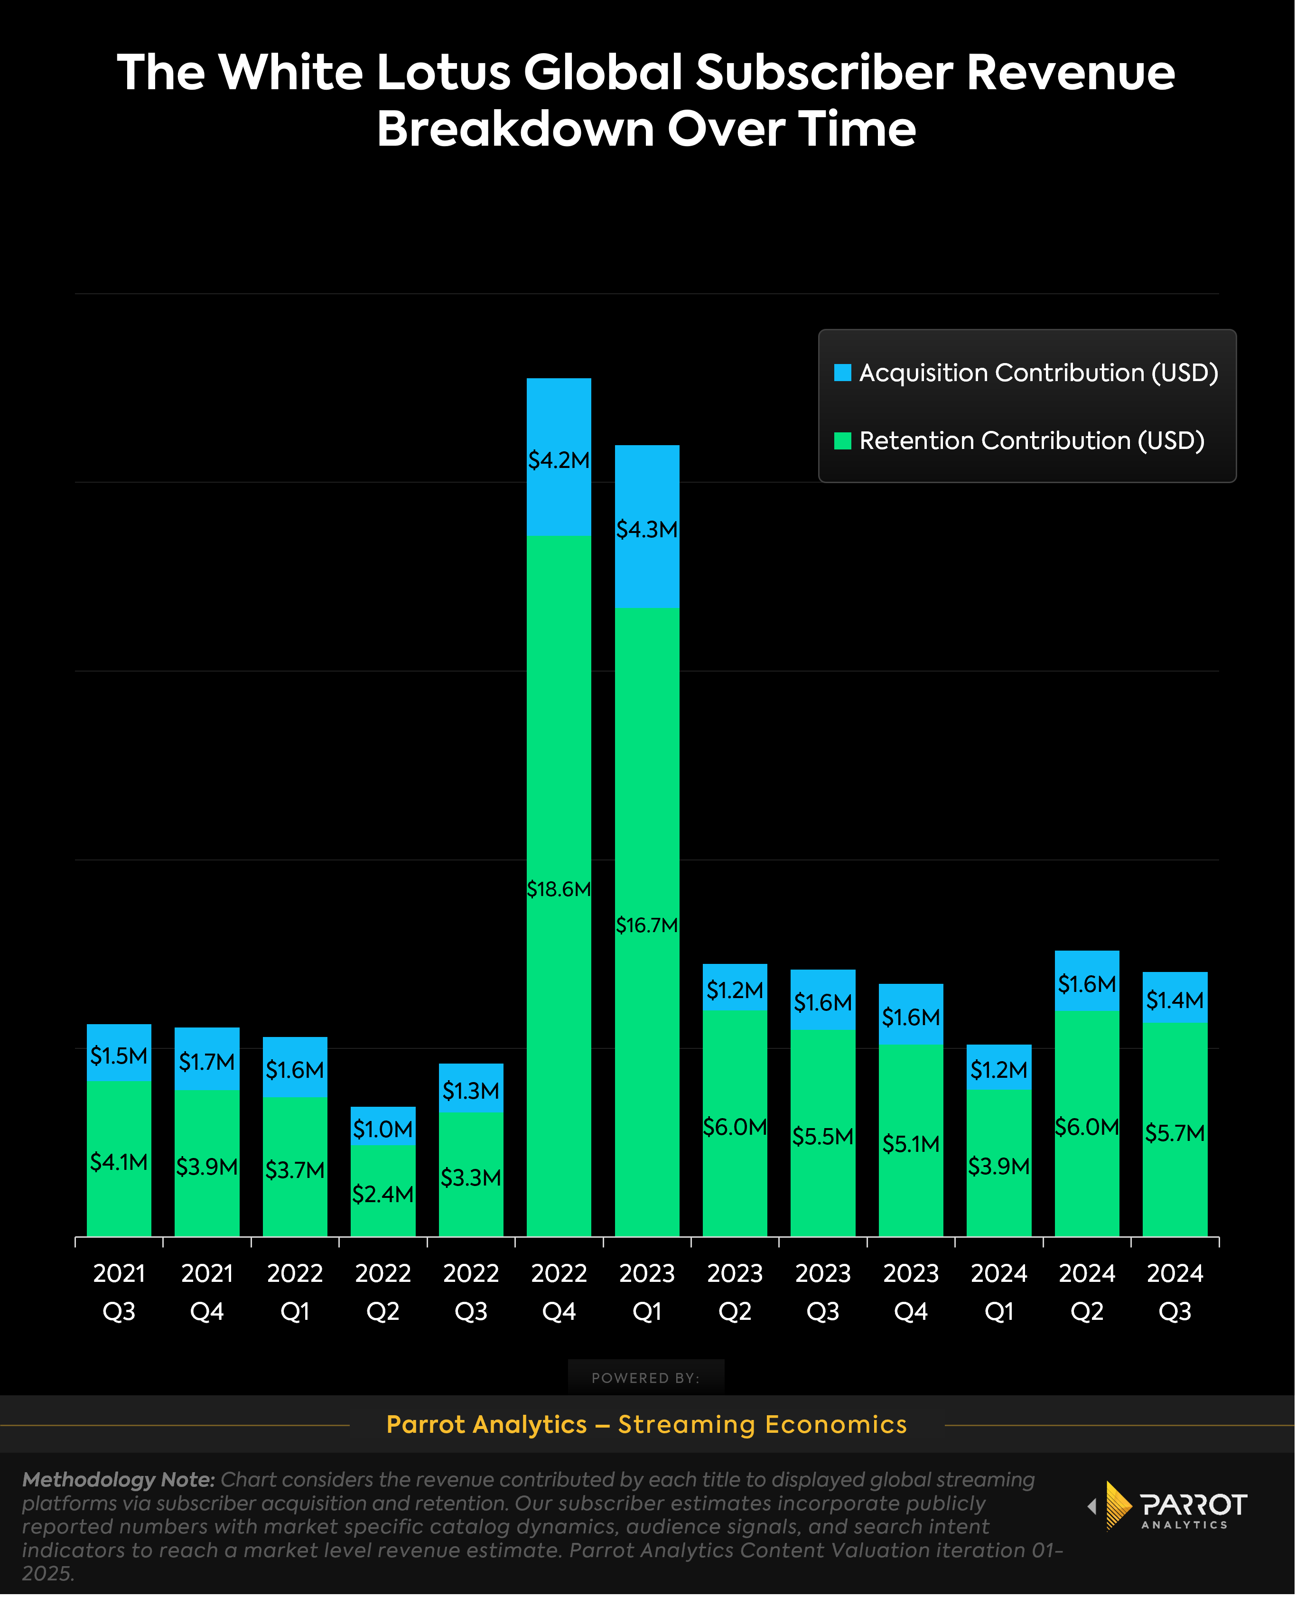Click the 2023 Q3 axis label
This screenshot has height=1597, width=1296.
(x=823, y=1292)
